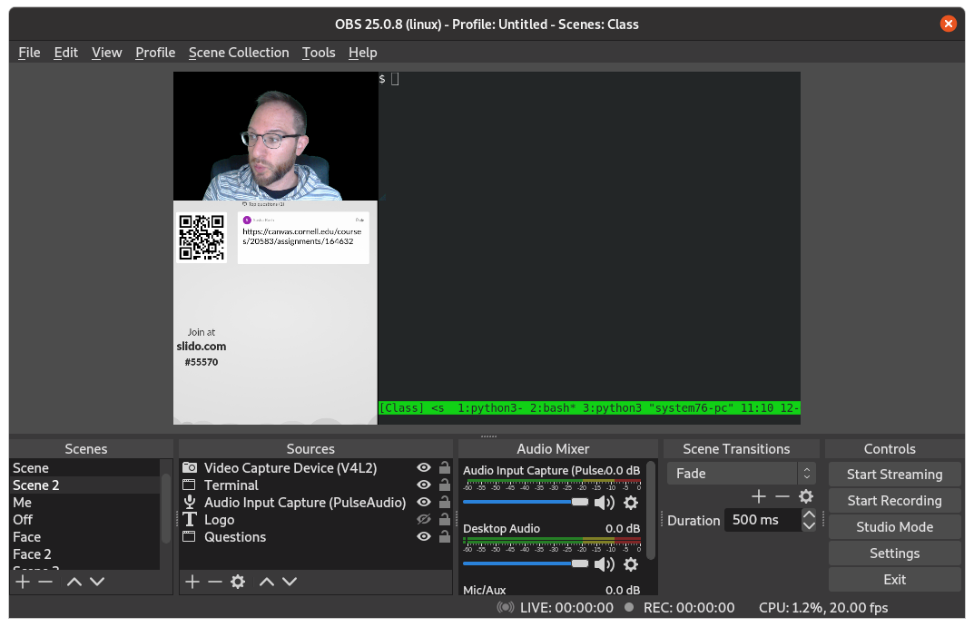Move scene up in Scenes list
Viewport: 974px width, 627px height.
coord(74,582)
